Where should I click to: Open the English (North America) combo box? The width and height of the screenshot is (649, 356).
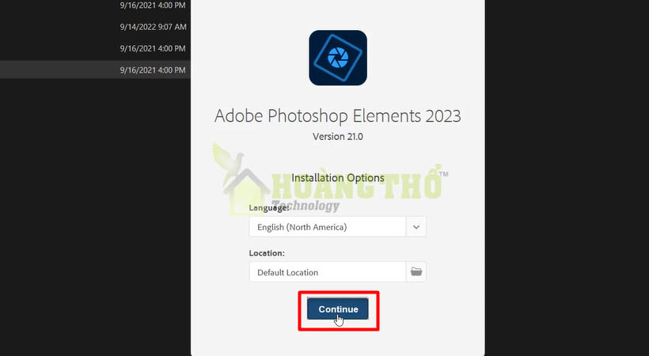click(x=337, y=227)
